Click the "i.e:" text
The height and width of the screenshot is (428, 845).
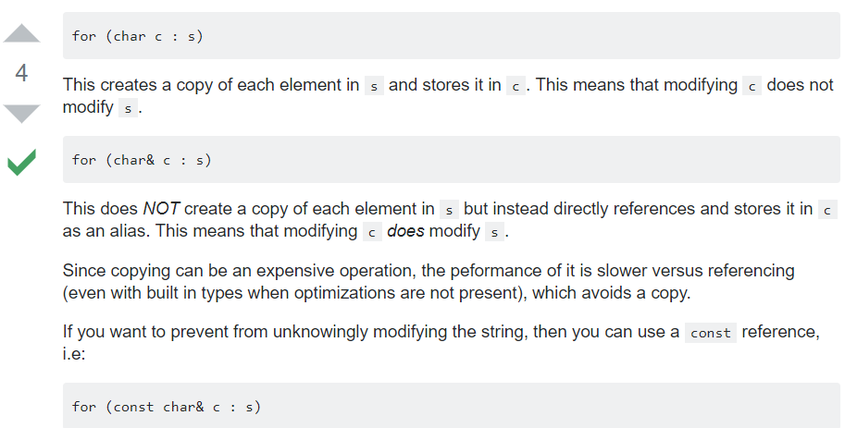[73, 353]
